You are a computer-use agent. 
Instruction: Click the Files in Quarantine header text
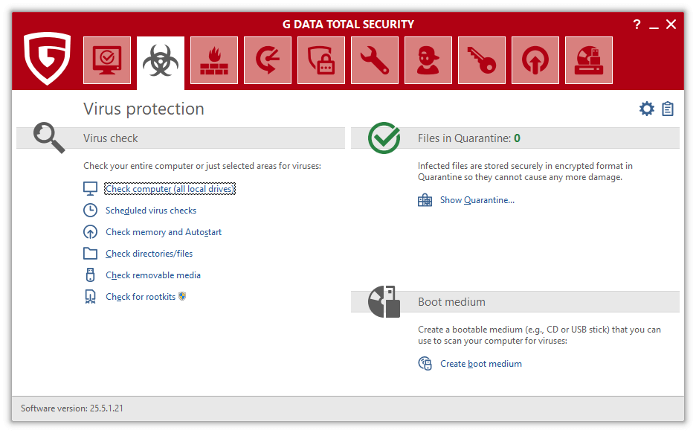(468, 138)
